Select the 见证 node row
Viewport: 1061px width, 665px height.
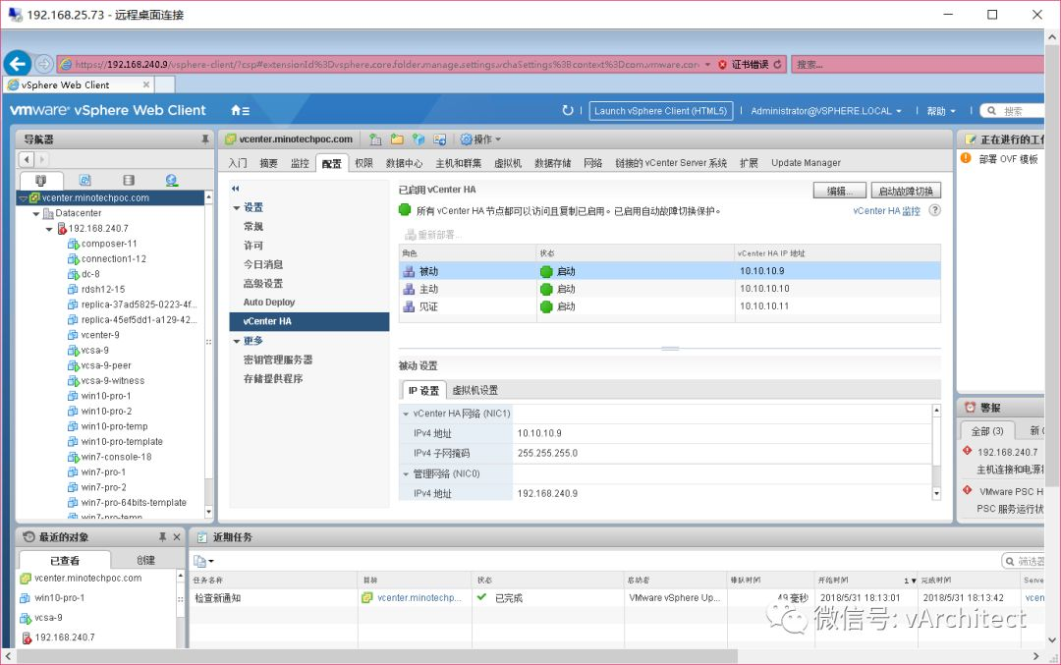[x=669, y=306]
